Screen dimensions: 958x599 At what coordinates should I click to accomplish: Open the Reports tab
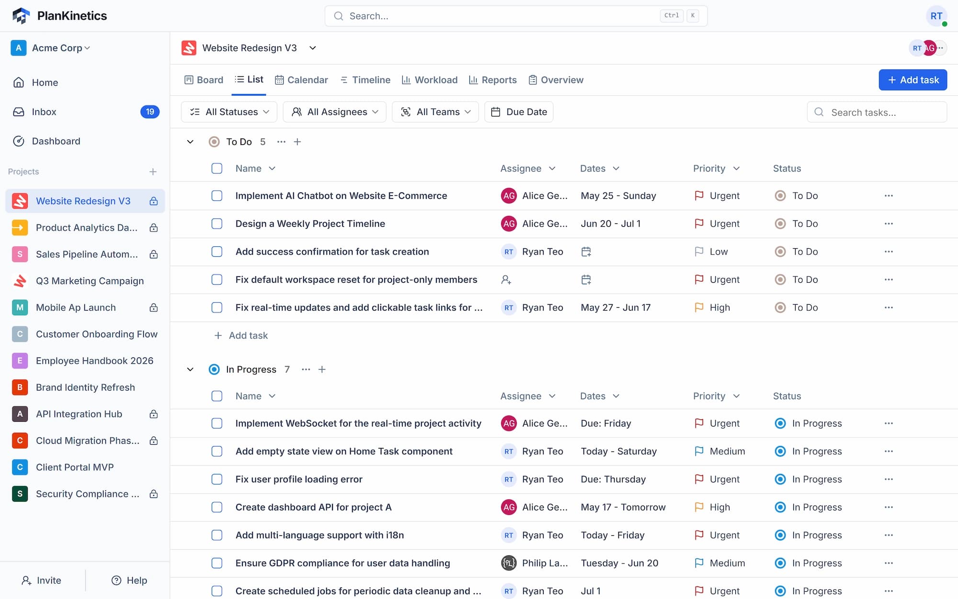pos(492,80)
